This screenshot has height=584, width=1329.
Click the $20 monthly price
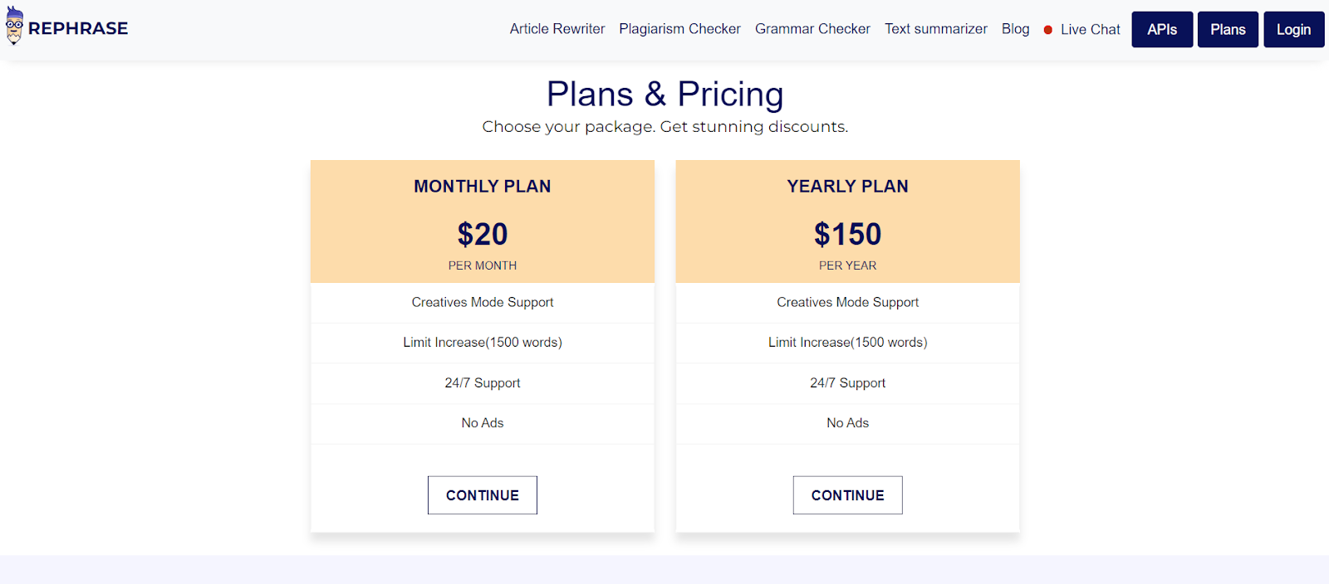tap(483, 235)
